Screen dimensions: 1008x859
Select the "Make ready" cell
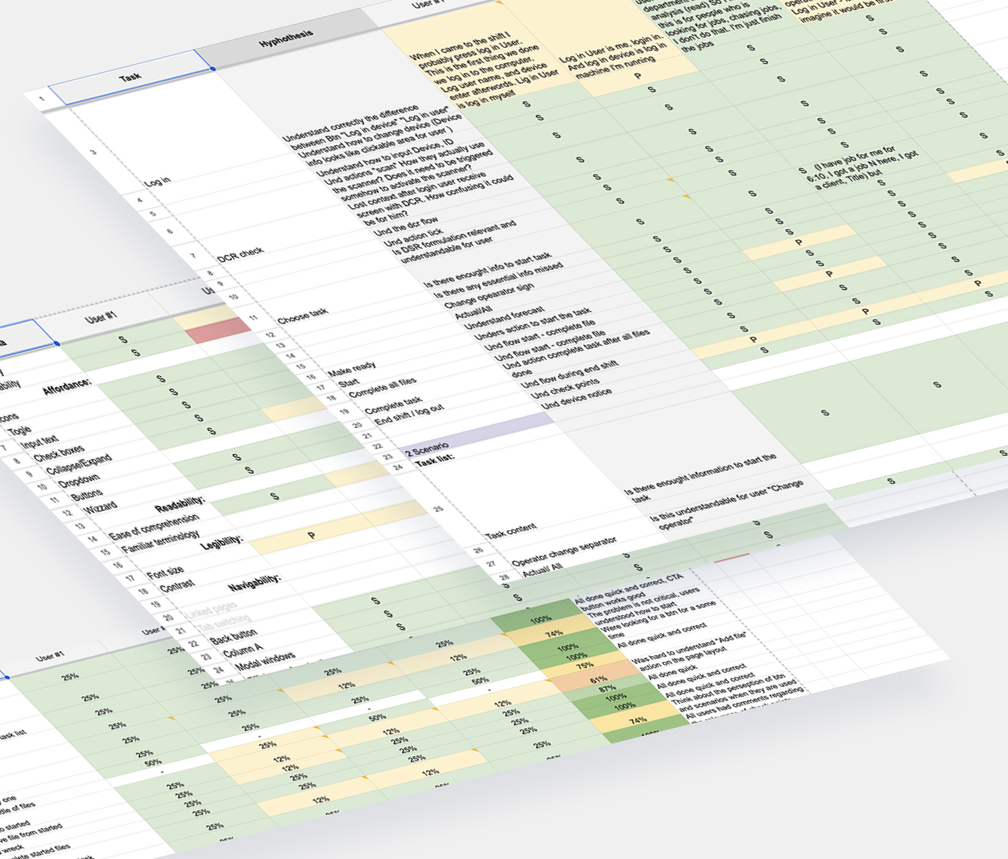tap(351, 369)
